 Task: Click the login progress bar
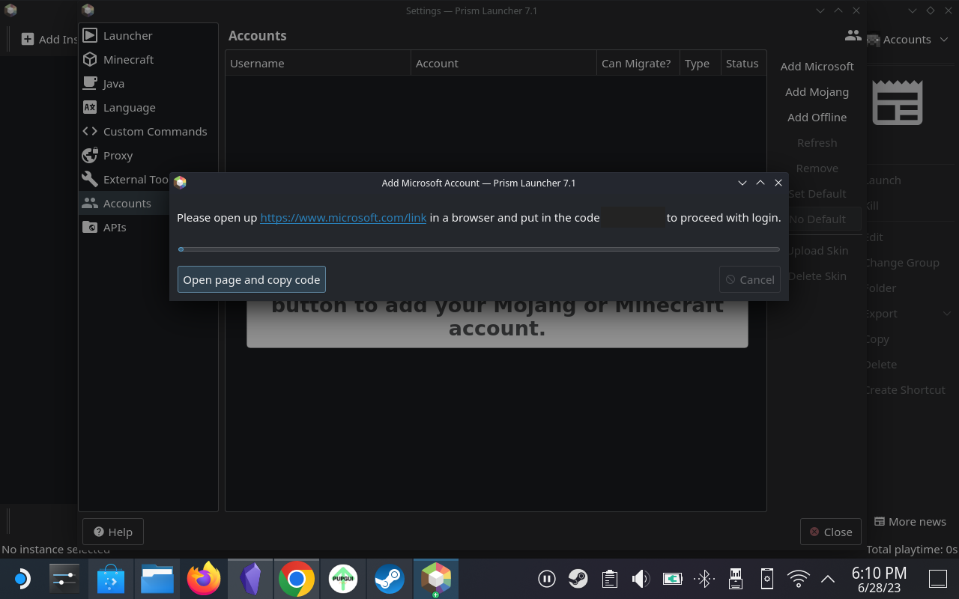[479, 249]
